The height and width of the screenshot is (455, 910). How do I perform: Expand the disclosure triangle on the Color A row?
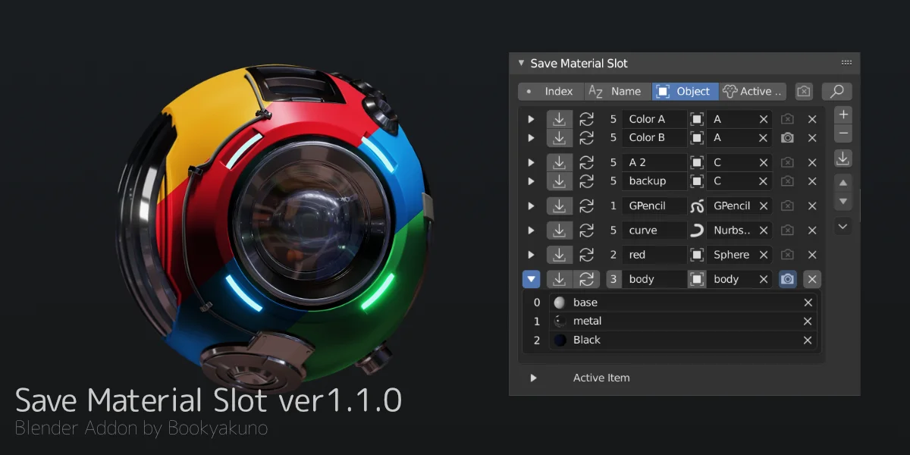pos(532,118)
